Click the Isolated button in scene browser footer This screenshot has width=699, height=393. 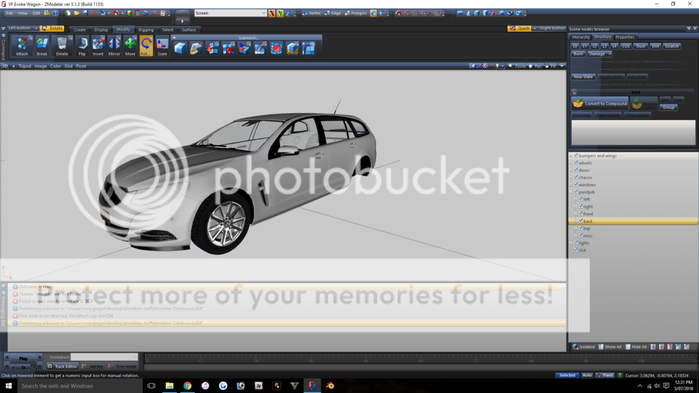point(584,346)
